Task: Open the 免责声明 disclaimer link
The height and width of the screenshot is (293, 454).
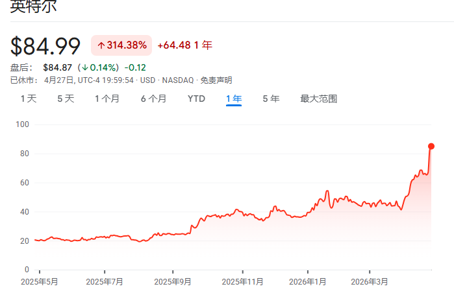Action: [216, 80]
